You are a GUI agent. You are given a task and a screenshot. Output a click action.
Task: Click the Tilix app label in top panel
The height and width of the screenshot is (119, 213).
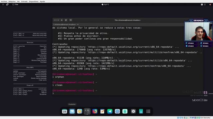15,4
